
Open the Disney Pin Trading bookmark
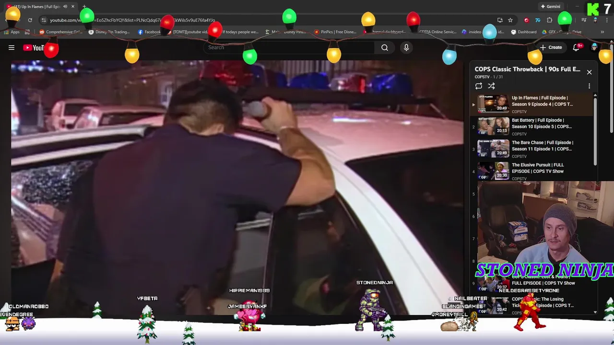[110, 32]
